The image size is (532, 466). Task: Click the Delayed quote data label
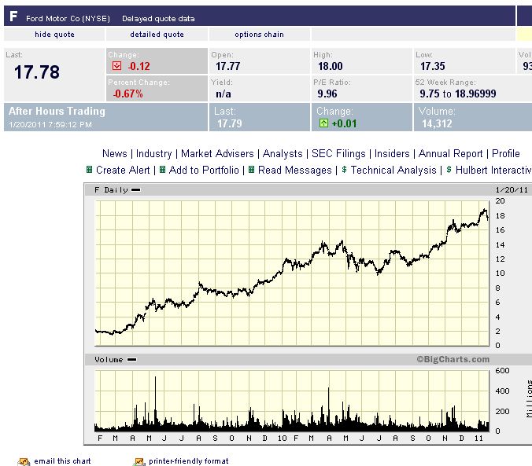click(x=158, y=18)
